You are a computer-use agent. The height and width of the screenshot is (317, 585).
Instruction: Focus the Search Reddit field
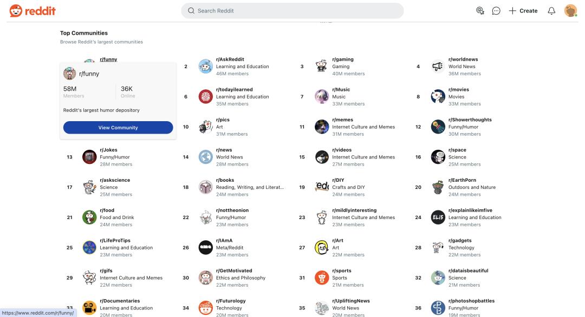tap(292, 11)
